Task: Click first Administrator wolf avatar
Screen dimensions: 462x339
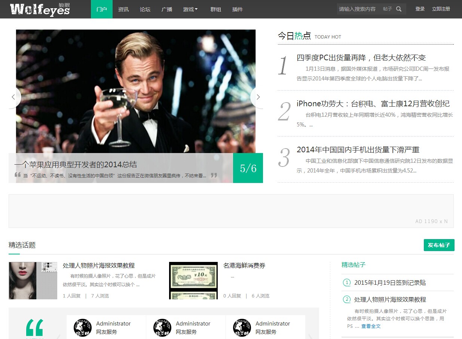Action: [x=83, y=328]
